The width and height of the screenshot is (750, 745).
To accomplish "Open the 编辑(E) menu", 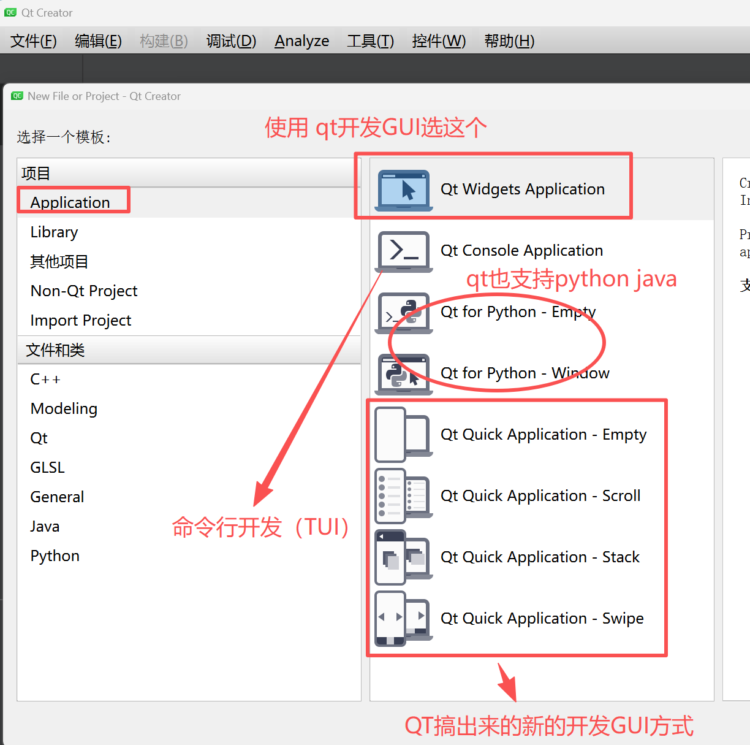I will tap(98, 41).
